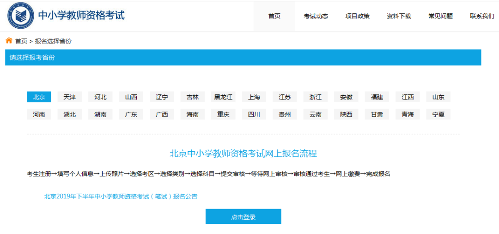Select the 辽宁 province button
This screenshot has height=234, width=499.
click(162, 97)
